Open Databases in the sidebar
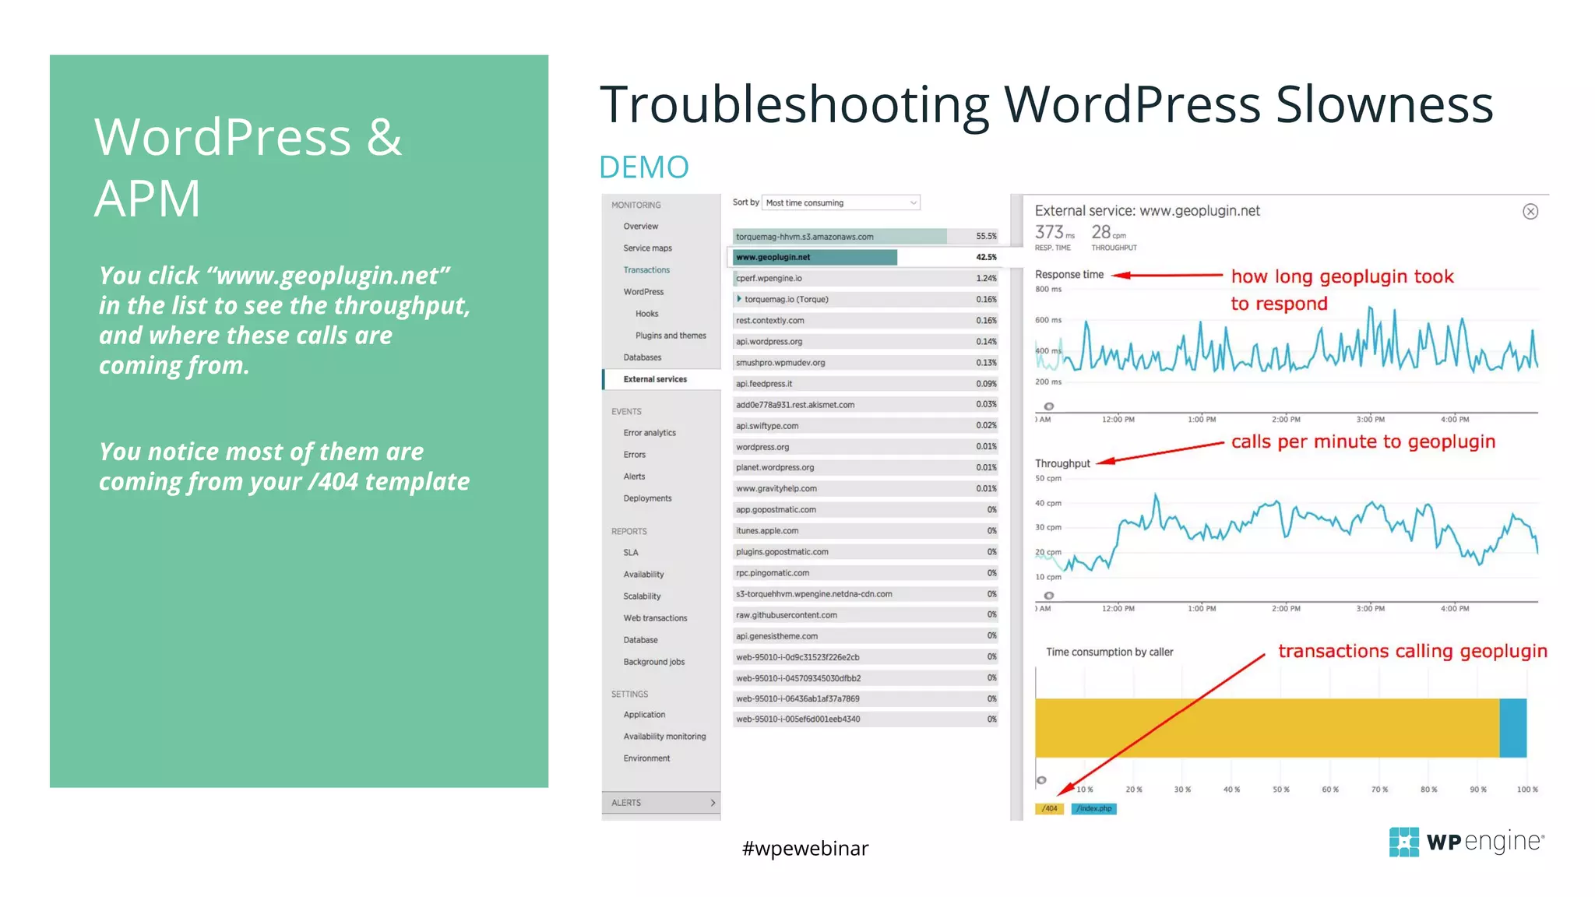The image size is (1595, 897). [642, 357]
